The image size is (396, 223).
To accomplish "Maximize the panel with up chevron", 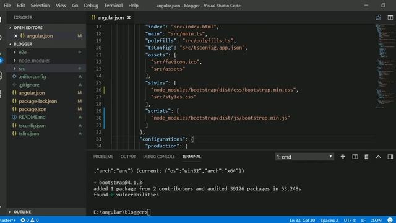I will 378,157.
